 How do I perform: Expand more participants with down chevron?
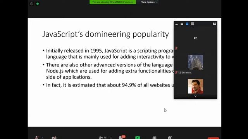point(195,96)
